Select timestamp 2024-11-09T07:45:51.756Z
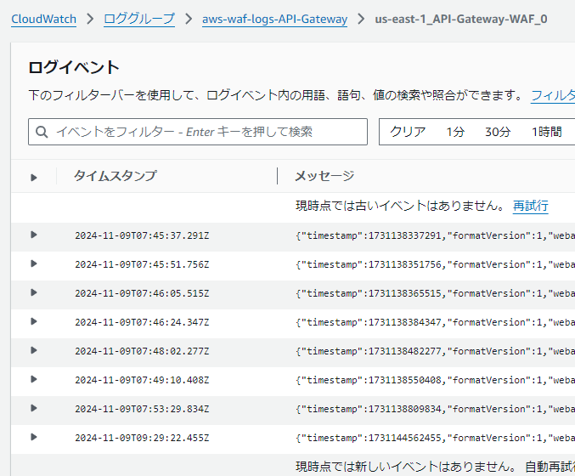The height and width of the screenshot is (476, 575). [142, 264]
